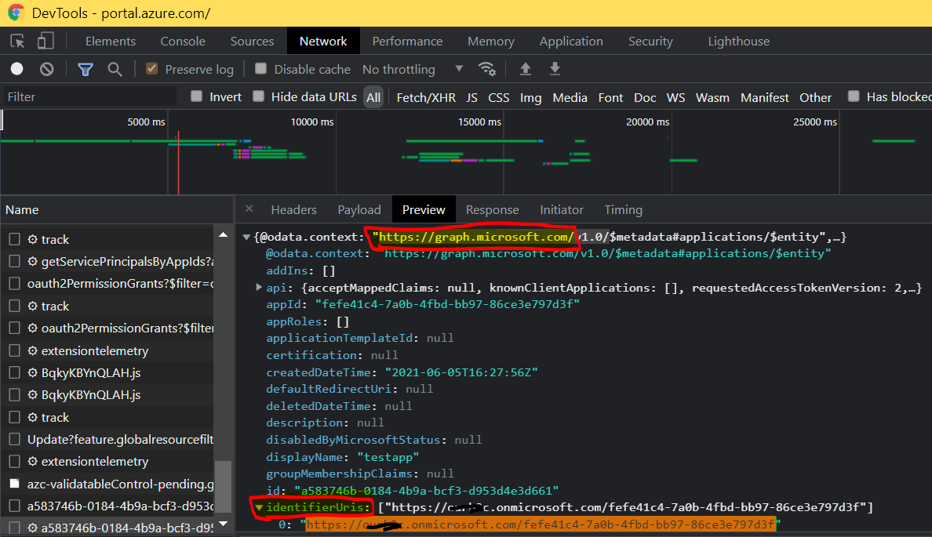Switch to the Application tab

(571, 41)
